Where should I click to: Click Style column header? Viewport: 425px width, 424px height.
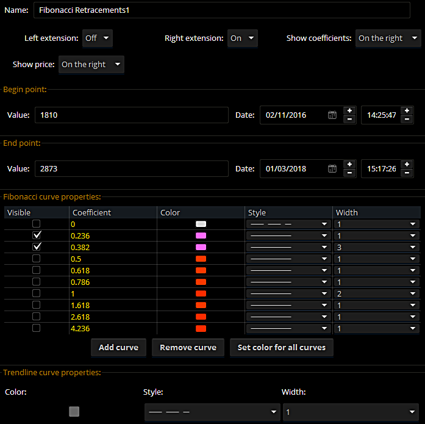click(288, 212)
